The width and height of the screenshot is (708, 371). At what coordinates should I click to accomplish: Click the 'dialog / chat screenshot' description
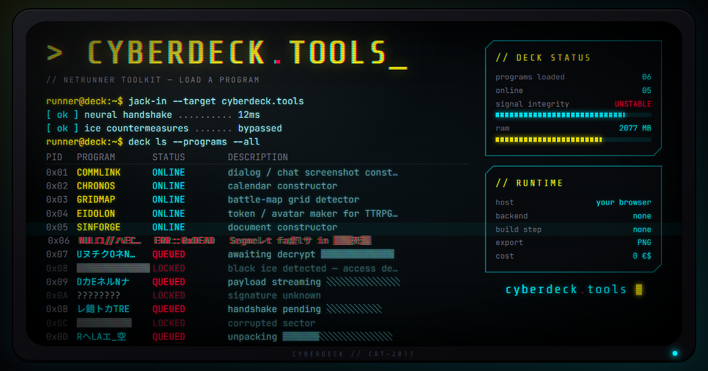coord(313,173)
